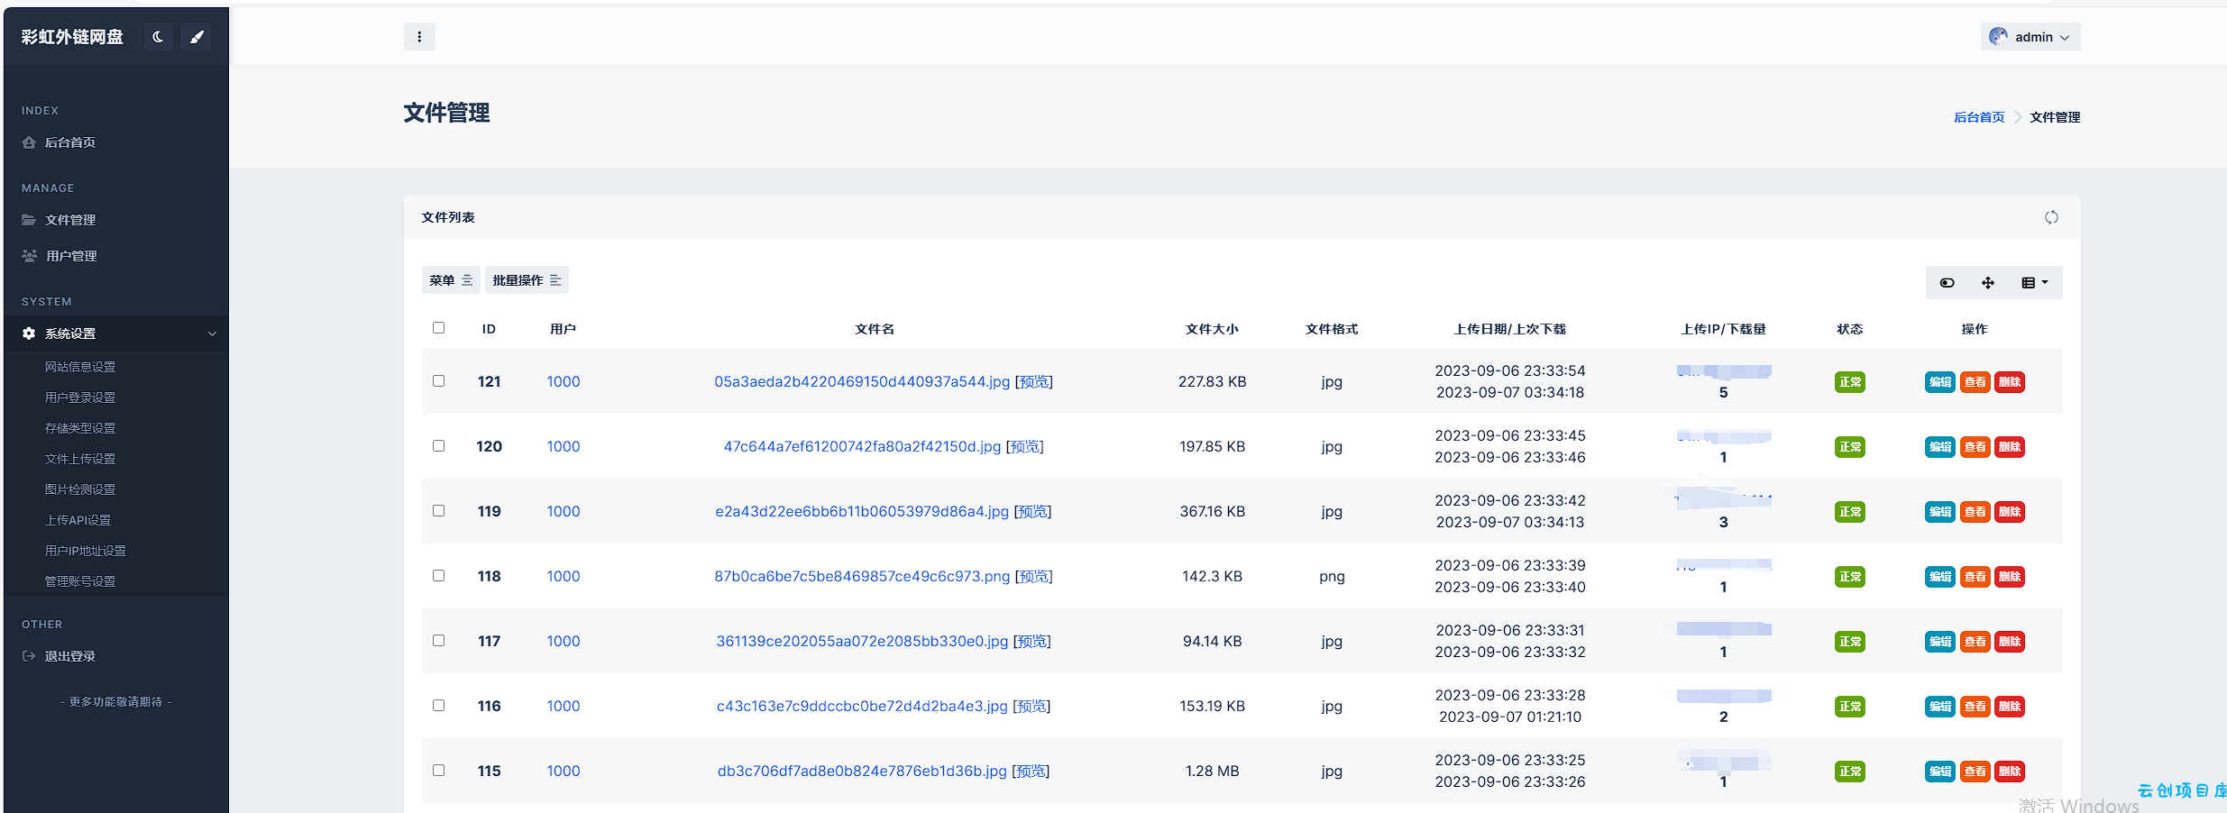This screenshot has height=813, width=2227.
Task: Open 文件管理 in the sidebar
Action: coord(70,220)
